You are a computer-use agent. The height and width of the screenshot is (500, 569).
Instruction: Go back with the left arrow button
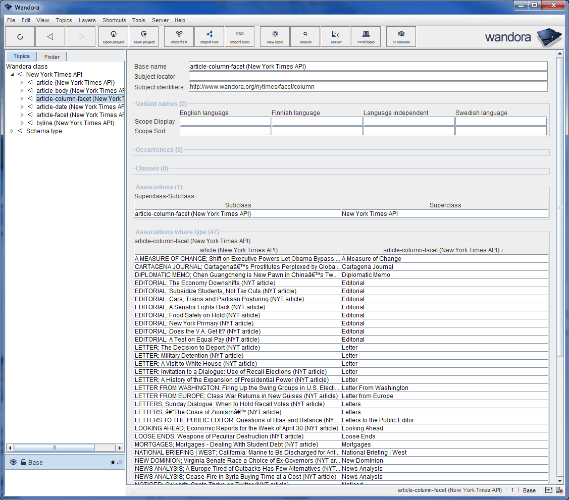click(x=50, y=36)
